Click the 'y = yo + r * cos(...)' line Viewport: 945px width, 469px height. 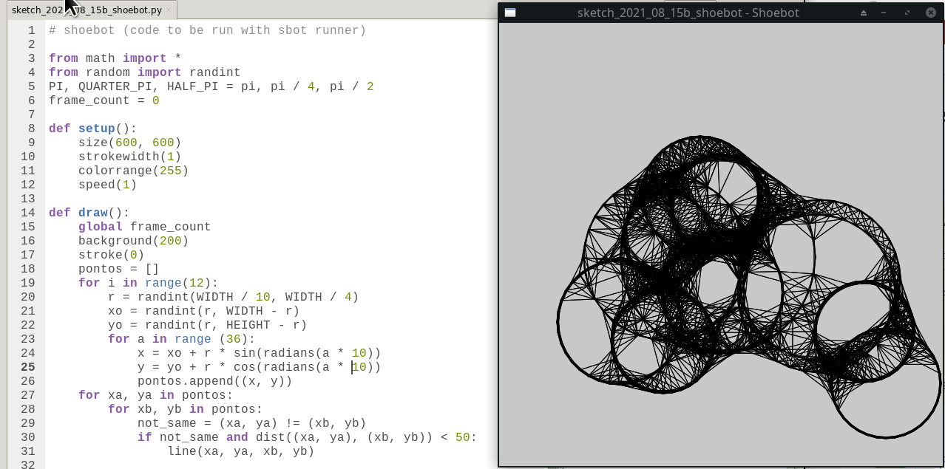click(x=259, y=367)
